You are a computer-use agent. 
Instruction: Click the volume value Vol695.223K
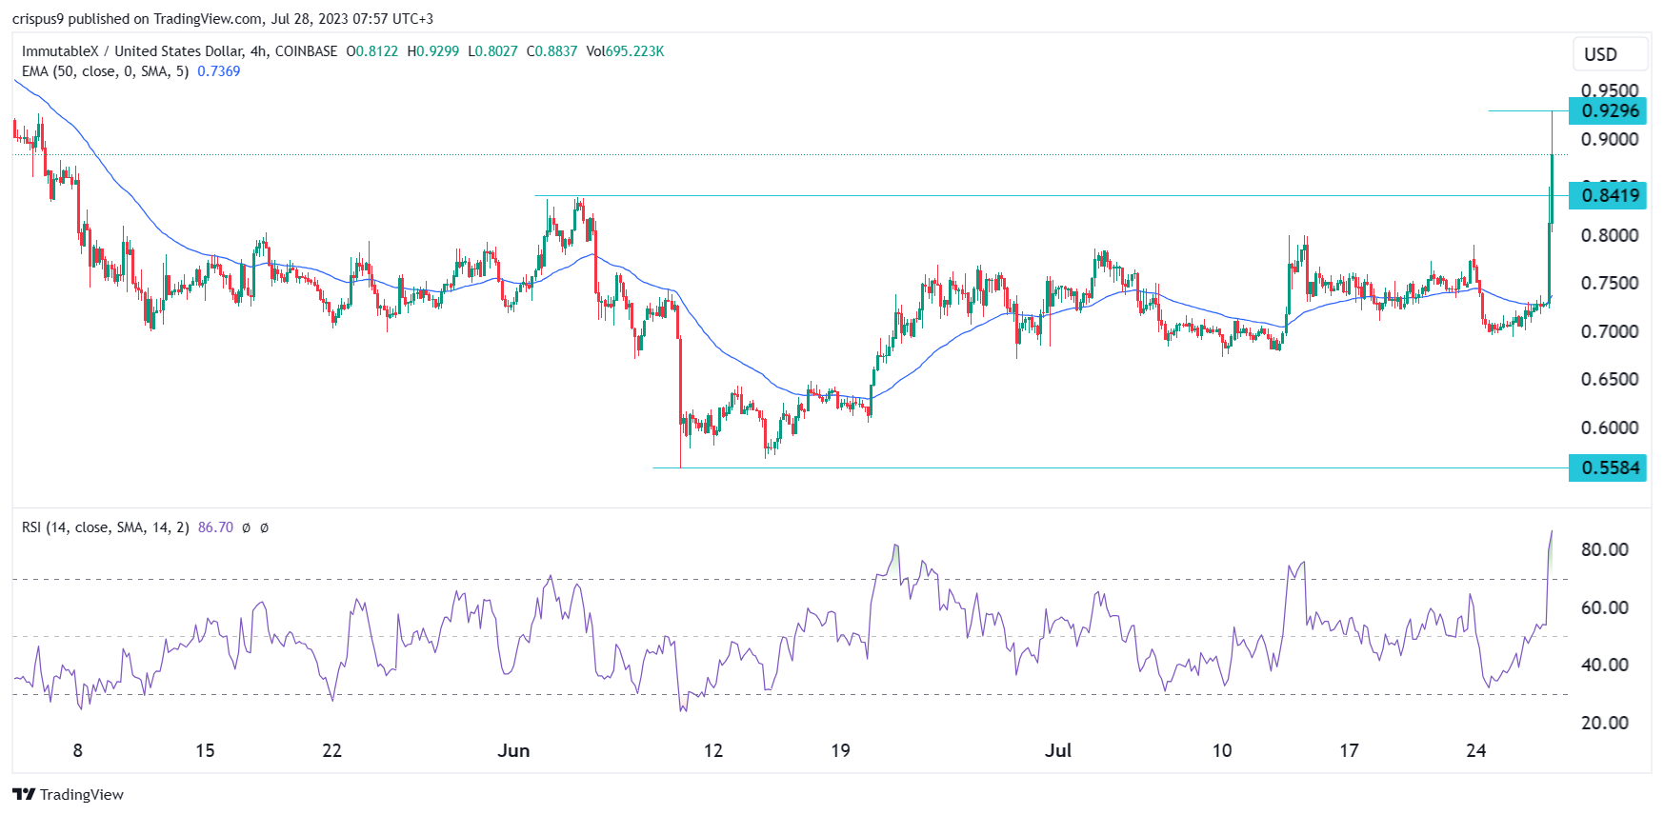pyautogui.click(x=626, y=51)
